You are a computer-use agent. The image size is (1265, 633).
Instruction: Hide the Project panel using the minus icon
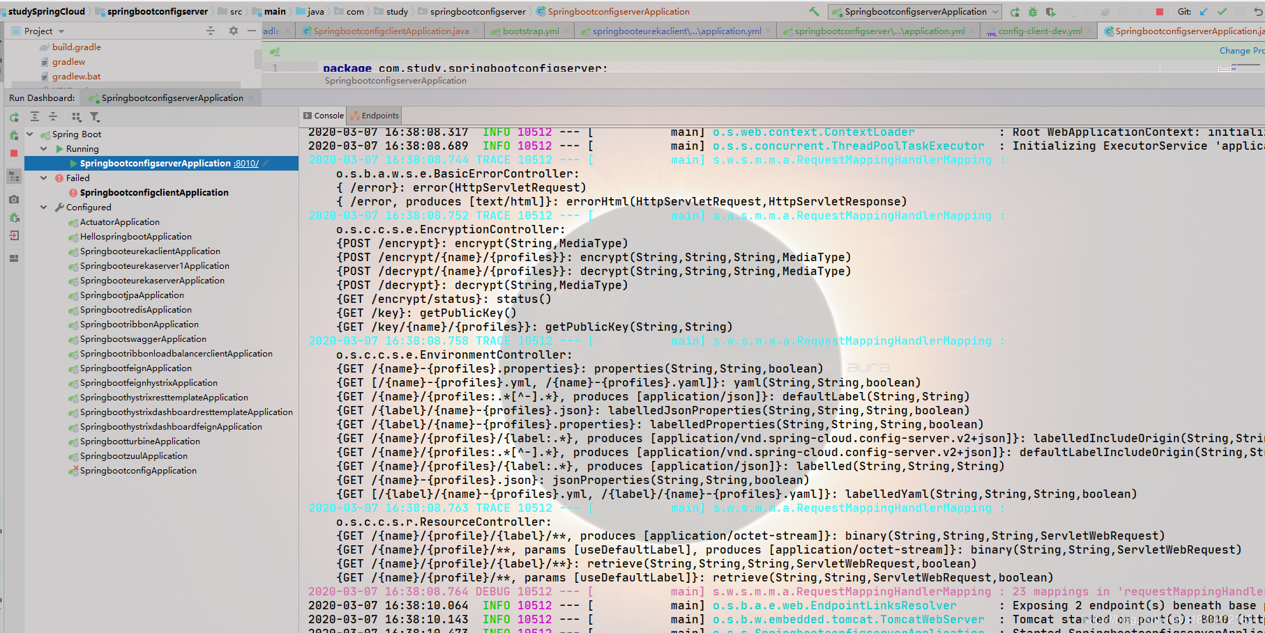coord(252,31)
